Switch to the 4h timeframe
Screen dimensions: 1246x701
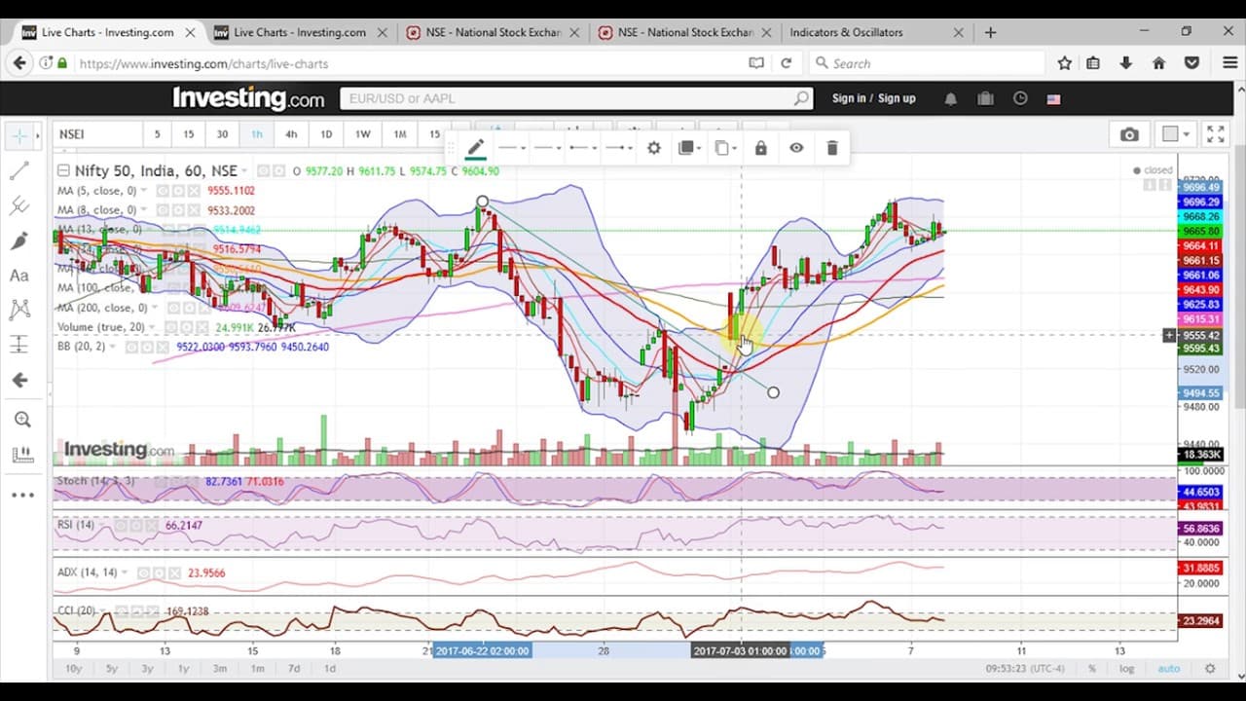(x=291, y=134)
